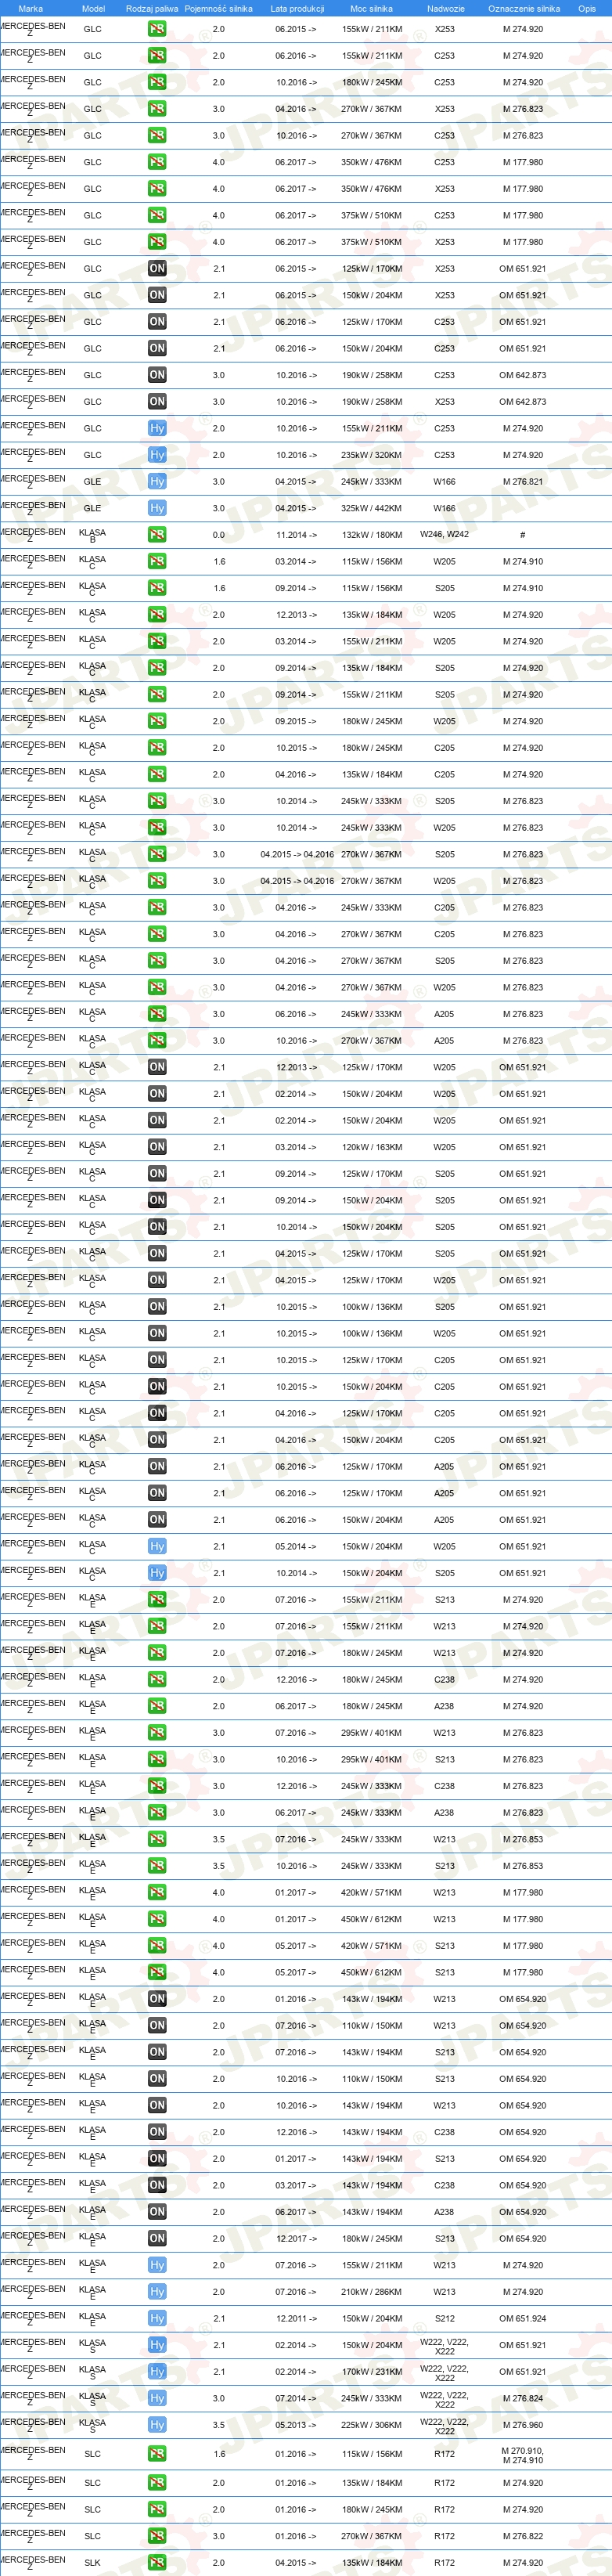Click hybrid Hy icon for Klasa S 170kW row

tap(157, 2372)
